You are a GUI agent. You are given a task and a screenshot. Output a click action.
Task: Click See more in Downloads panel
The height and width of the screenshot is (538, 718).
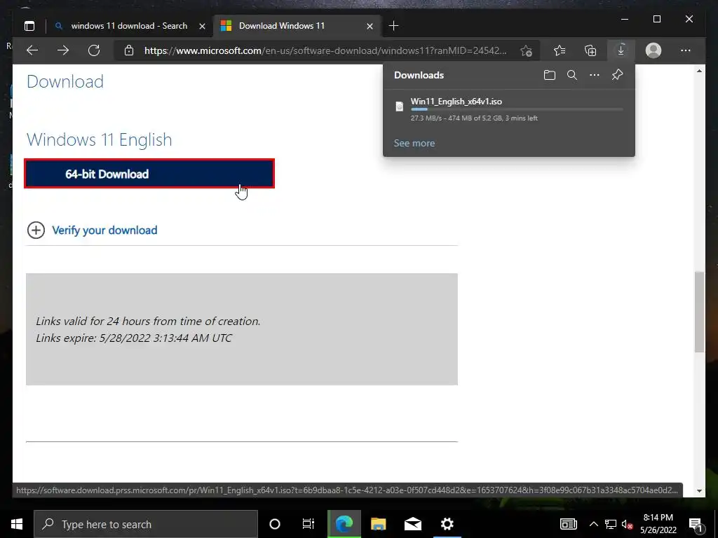pos(414,143)
